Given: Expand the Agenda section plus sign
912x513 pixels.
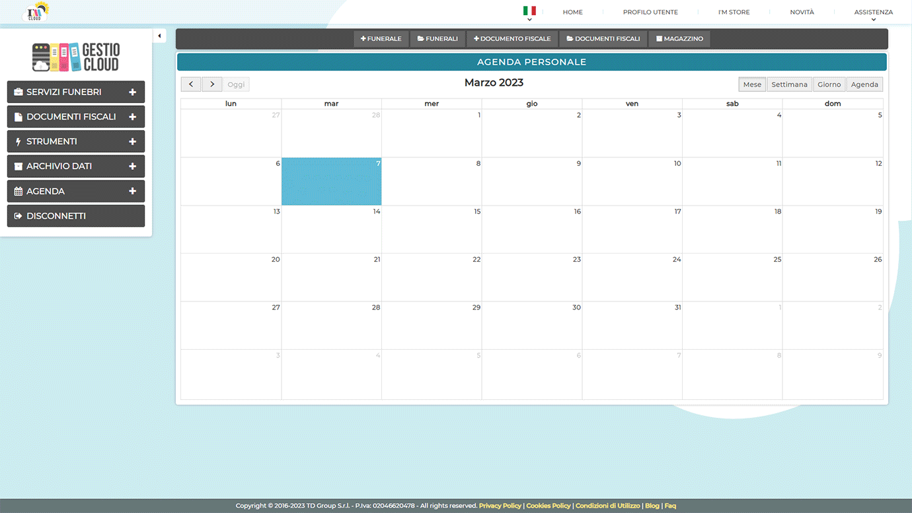Looking at the screenshot, I should click(132, 191).
